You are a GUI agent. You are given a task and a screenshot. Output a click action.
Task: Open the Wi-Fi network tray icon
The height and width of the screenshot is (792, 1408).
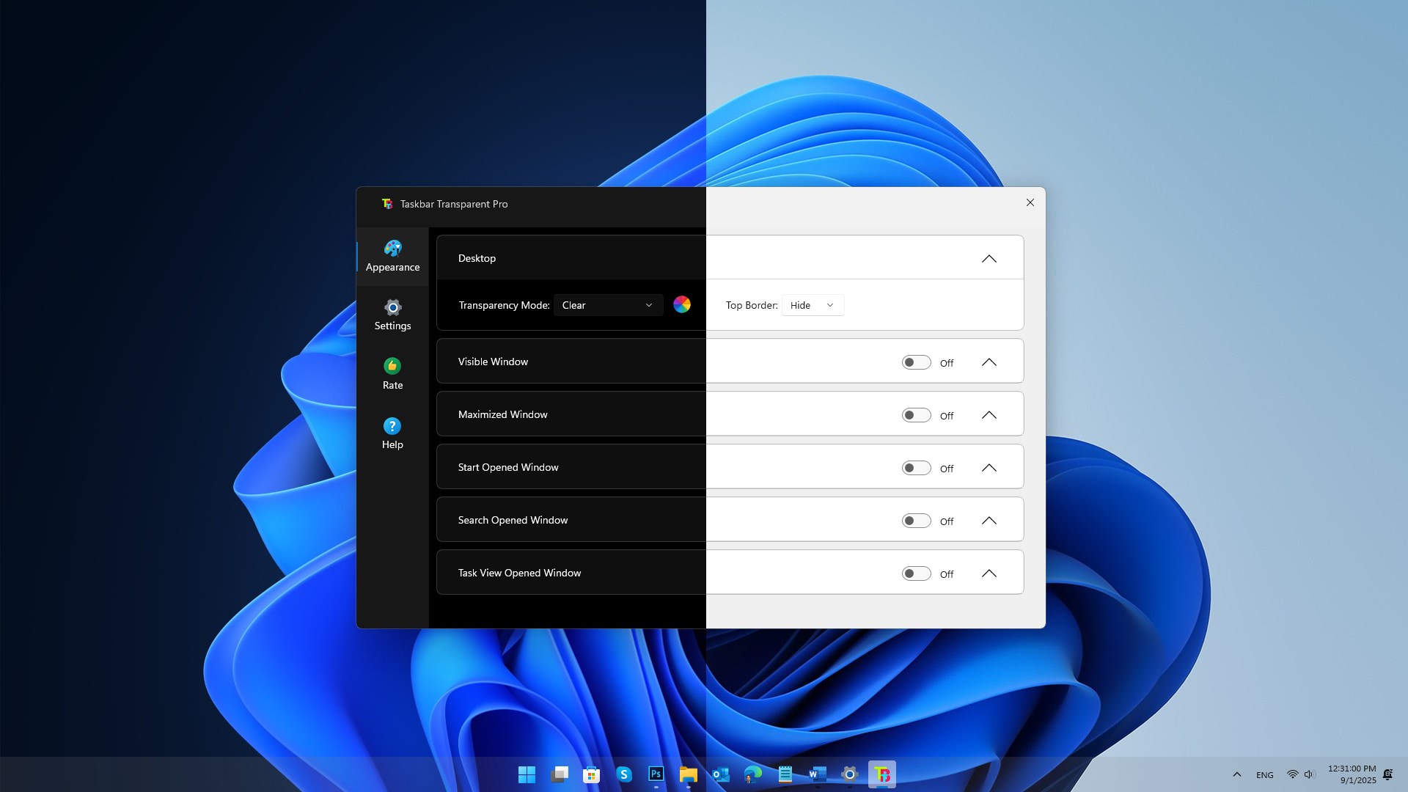1293,774
